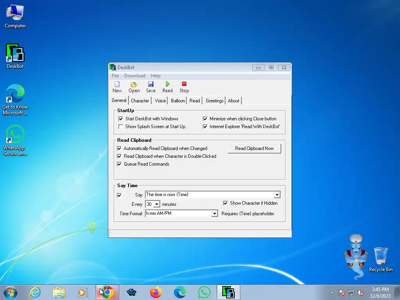Switch to the Character tab
Screen dimensions: 400x300
(140, 101)
